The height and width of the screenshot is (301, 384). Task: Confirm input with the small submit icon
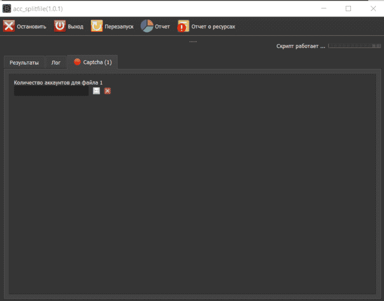(x=96, y=91)
